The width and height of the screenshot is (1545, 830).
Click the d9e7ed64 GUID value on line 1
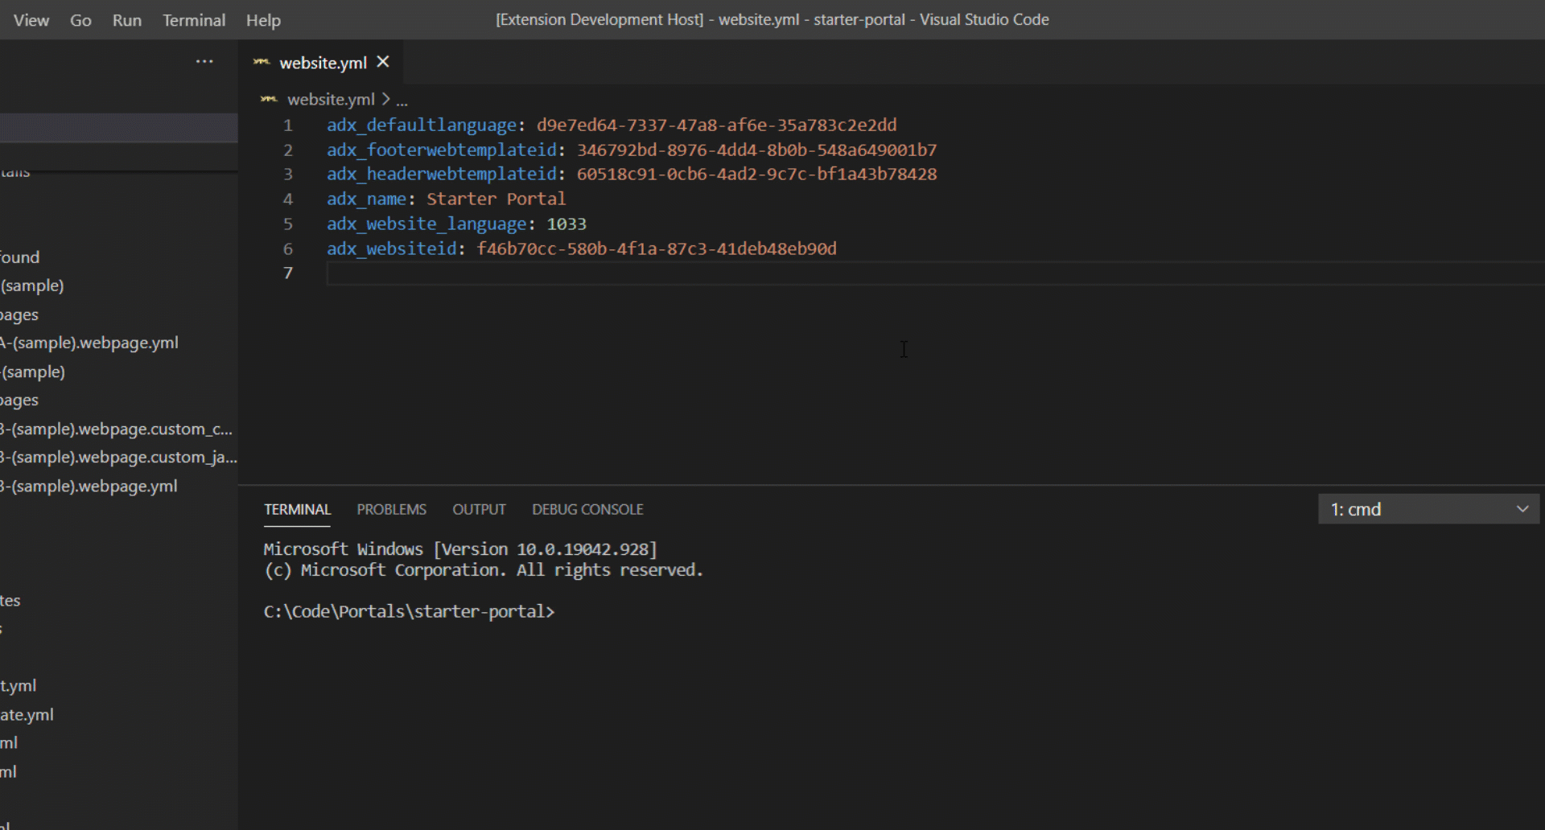(x=716, y=125)
